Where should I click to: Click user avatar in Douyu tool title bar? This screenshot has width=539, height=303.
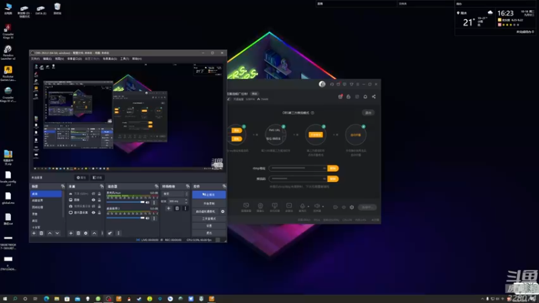(322, 84)
